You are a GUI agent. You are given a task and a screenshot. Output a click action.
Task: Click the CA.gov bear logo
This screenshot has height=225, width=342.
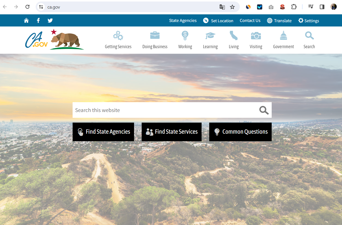[54, 40]
